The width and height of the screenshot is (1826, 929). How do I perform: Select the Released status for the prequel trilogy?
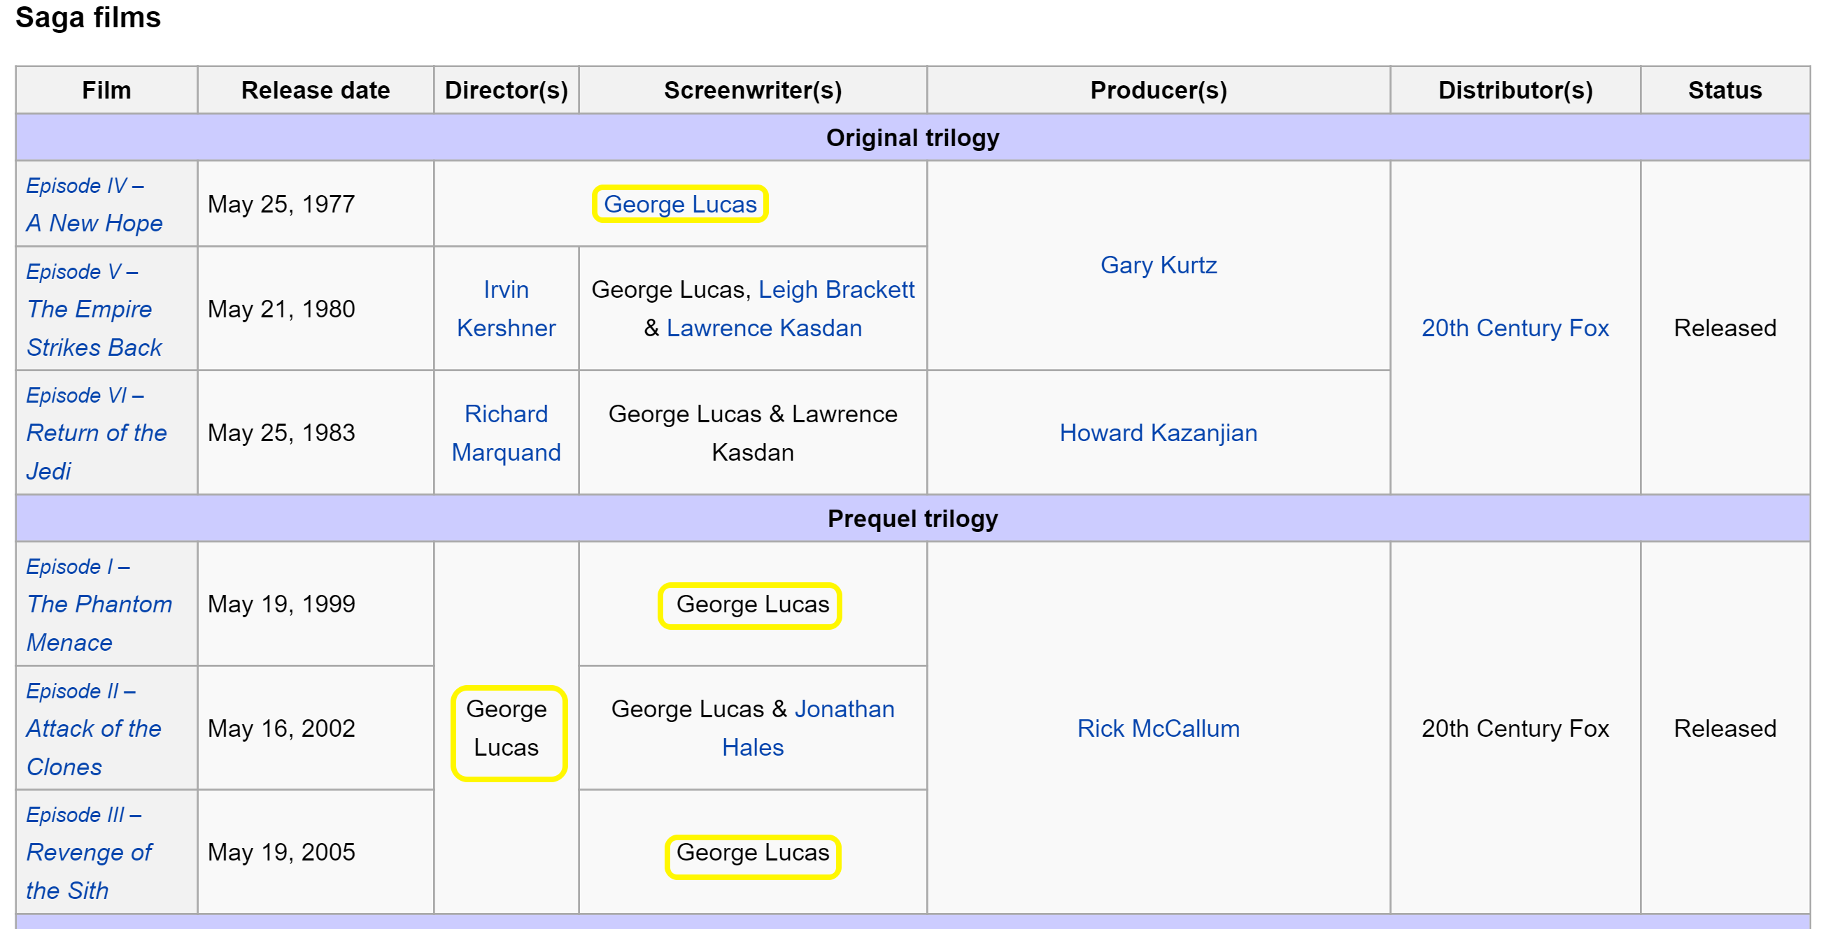pos(1725,728)
